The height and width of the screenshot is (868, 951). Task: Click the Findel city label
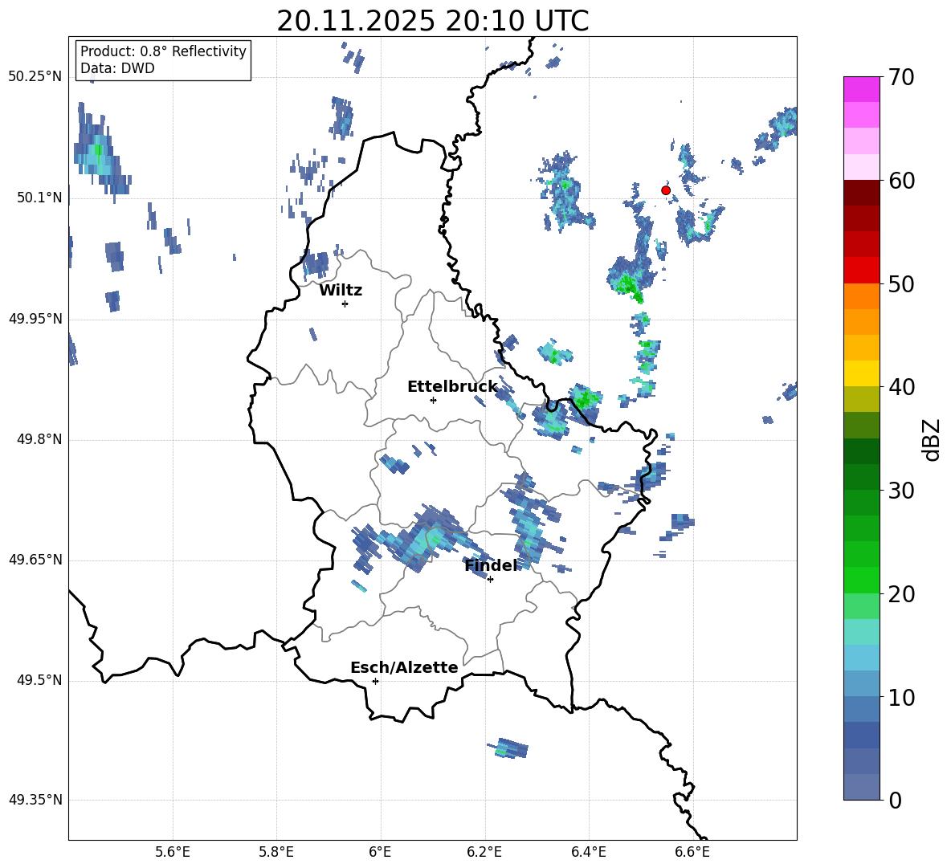coord(491,565)
